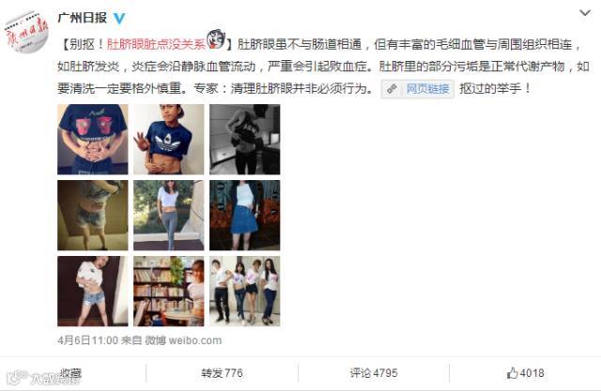Open the first photo with red cups shirt
Image resolution: width=601 pixels, height=391 pixels.
click(93, 140)
